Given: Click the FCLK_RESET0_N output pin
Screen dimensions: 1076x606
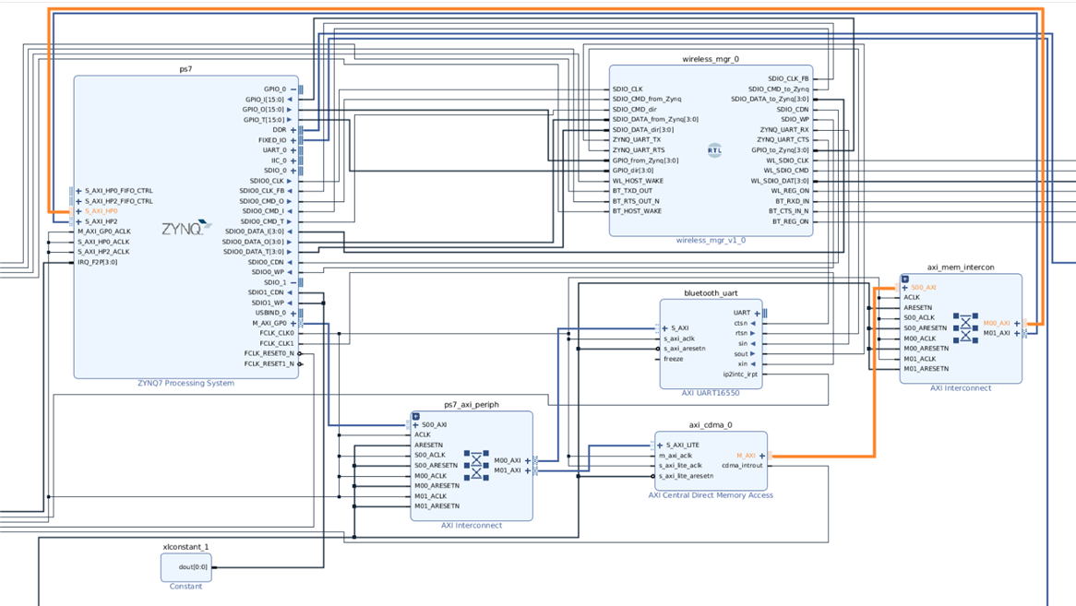Looking at the screenshot, I should 299,353.
